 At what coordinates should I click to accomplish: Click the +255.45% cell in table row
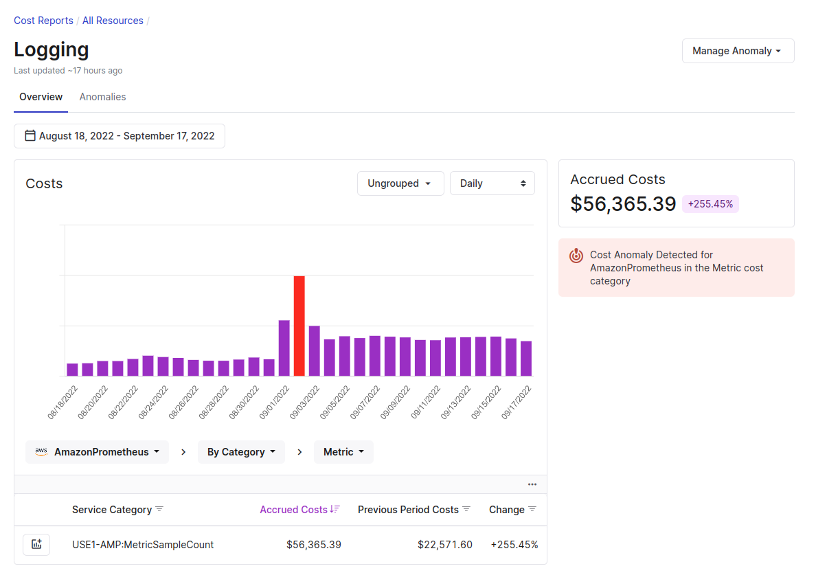click(514, 544)
